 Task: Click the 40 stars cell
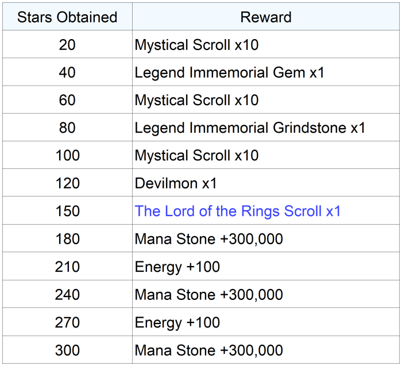[x=67, y=72]
